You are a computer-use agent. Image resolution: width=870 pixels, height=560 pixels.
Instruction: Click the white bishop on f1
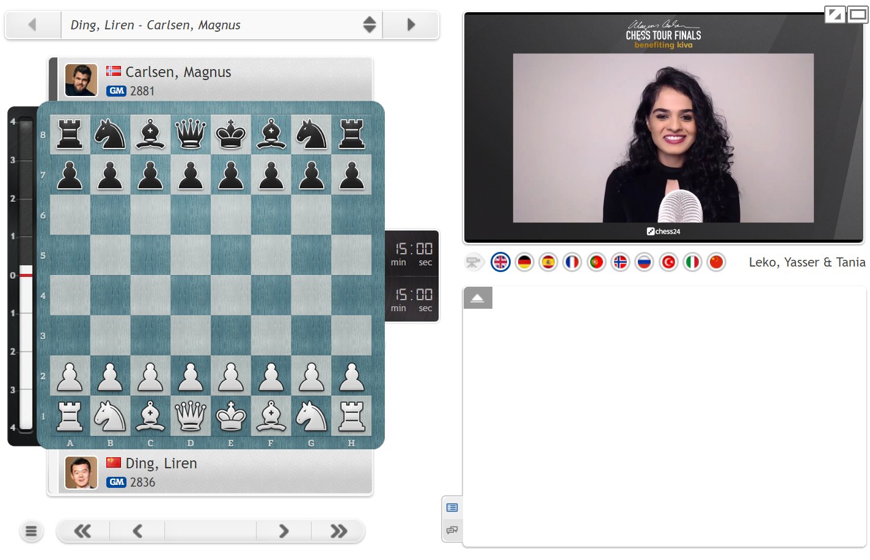pyautogui.click(x=271, y=416)
